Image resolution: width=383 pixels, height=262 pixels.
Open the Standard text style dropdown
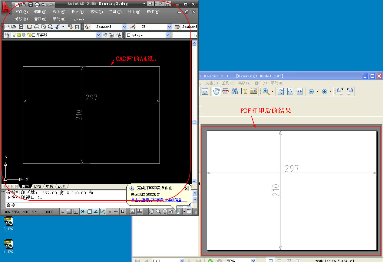(x=124, y=27)
